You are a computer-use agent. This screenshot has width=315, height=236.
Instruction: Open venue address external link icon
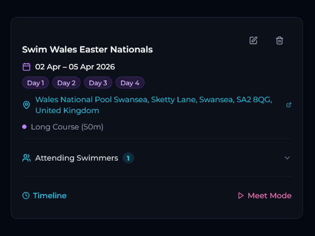coord(289,105)
